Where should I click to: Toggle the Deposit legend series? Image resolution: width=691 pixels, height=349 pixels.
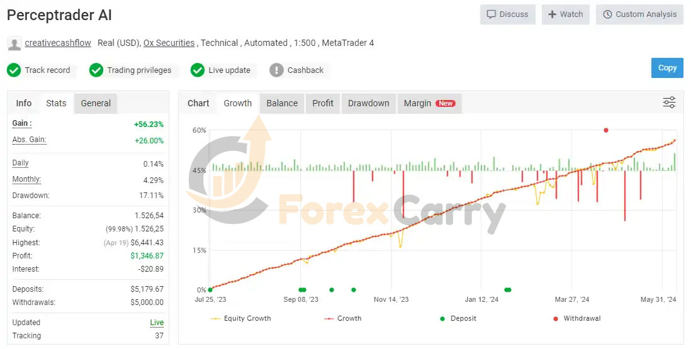coord(458,318)
